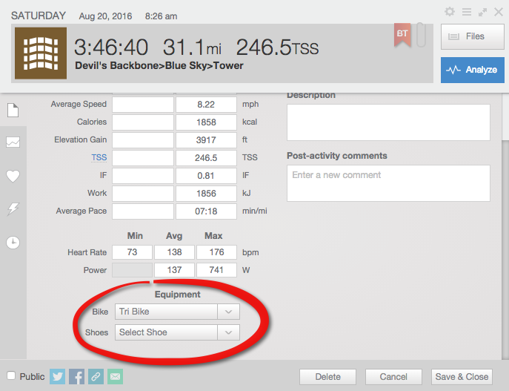
Task: Select the power lightning bolt sidebar icon
Action: [13, 209]
